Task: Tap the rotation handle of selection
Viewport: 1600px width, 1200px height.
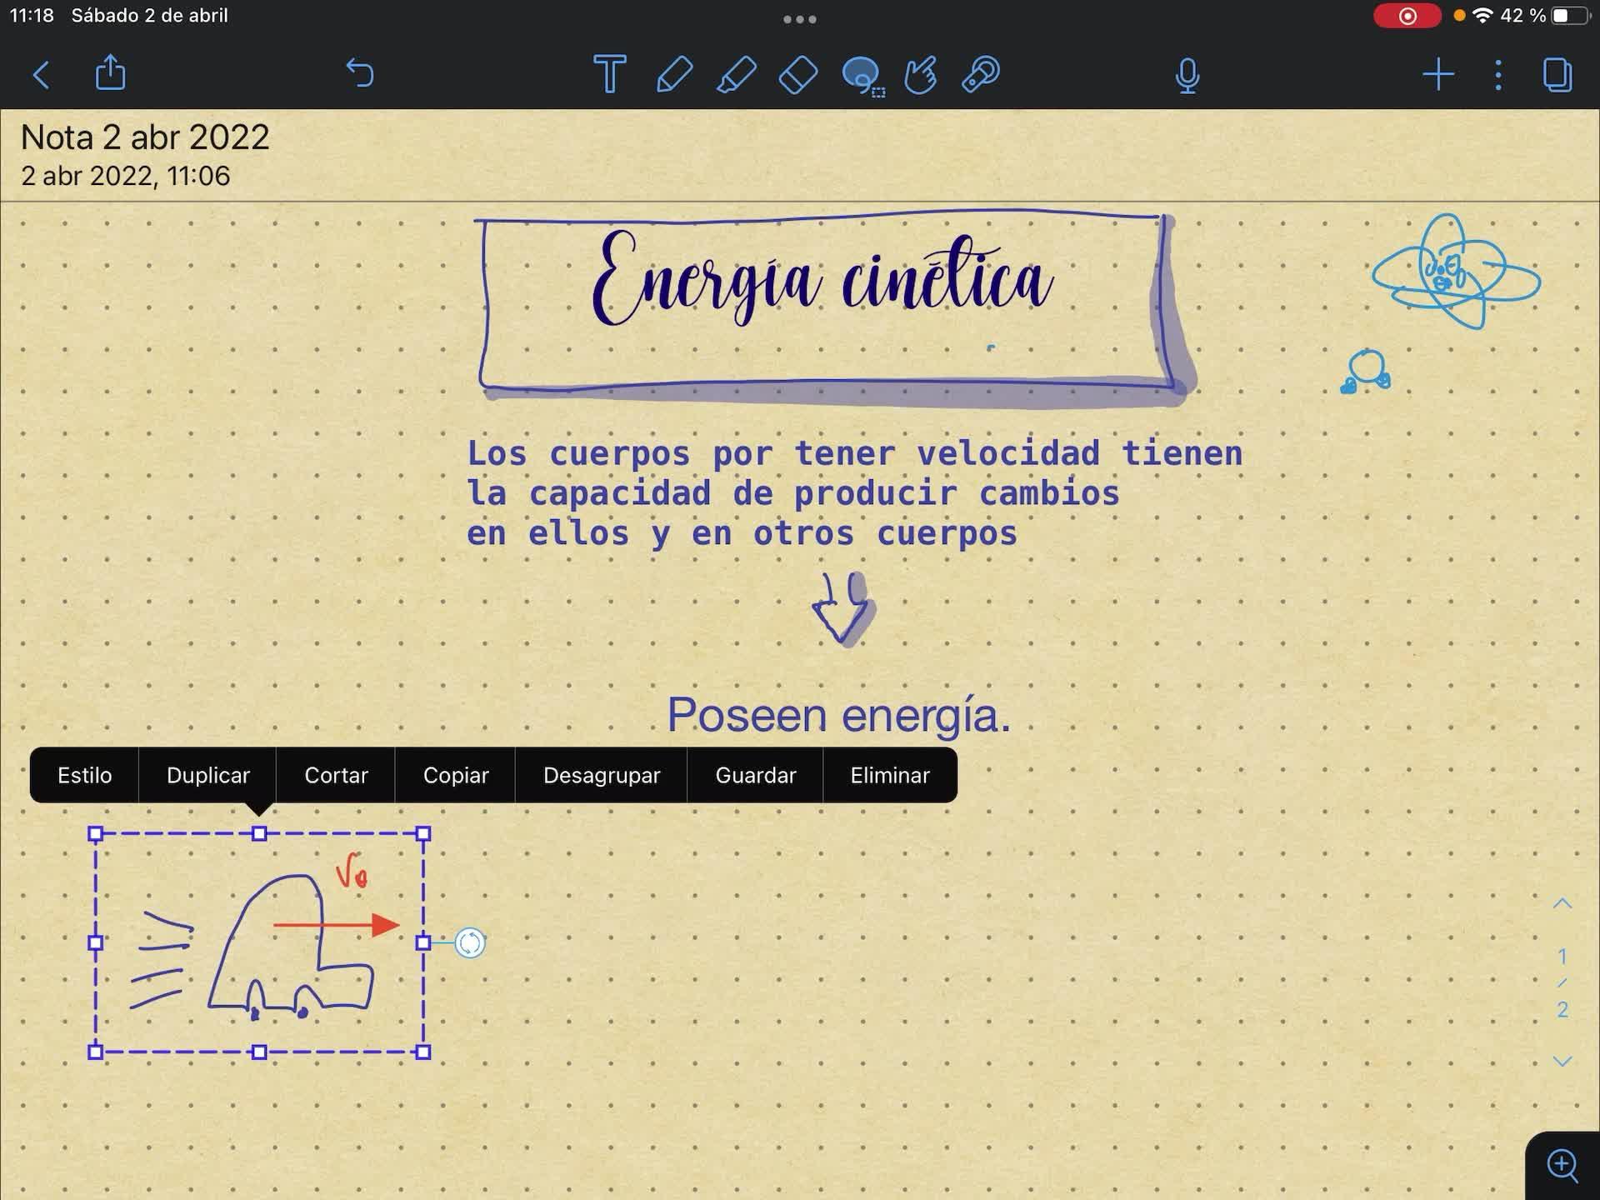Action: click(470, 942)
